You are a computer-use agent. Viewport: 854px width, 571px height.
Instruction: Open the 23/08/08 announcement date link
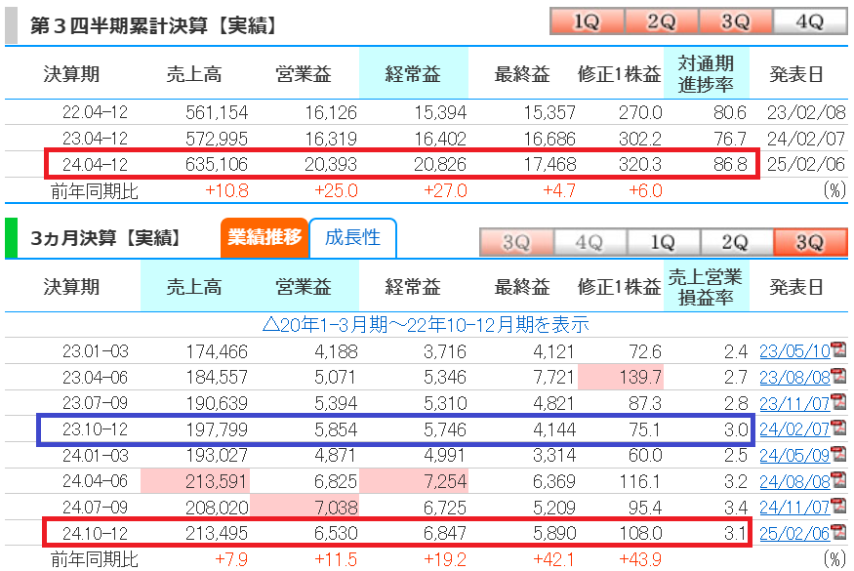click(794, 377)
